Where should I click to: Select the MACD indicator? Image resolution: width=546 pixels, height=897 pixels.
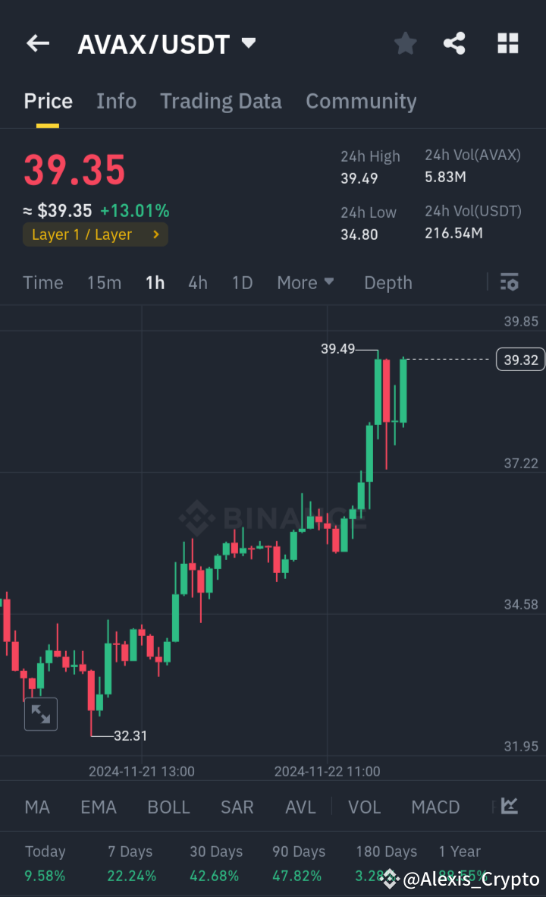point(435,807)
